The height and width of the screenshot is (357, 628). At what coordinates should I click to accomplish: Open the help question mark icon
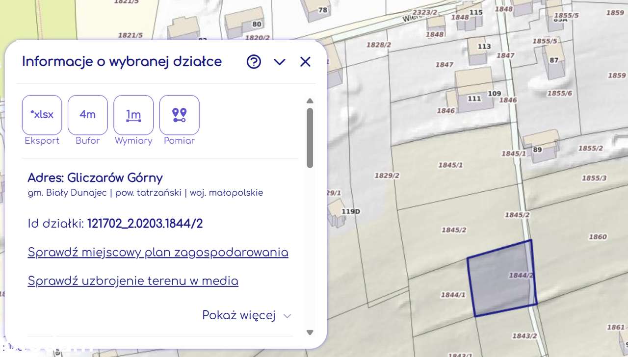(x=254, y=62)
